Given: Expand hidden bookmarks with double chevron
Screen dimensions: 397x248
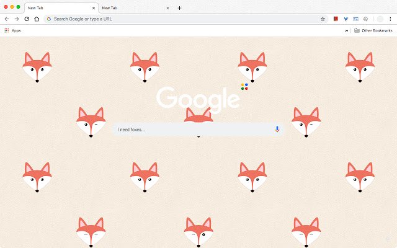Looking at the screenshot, I should (346, 30).
